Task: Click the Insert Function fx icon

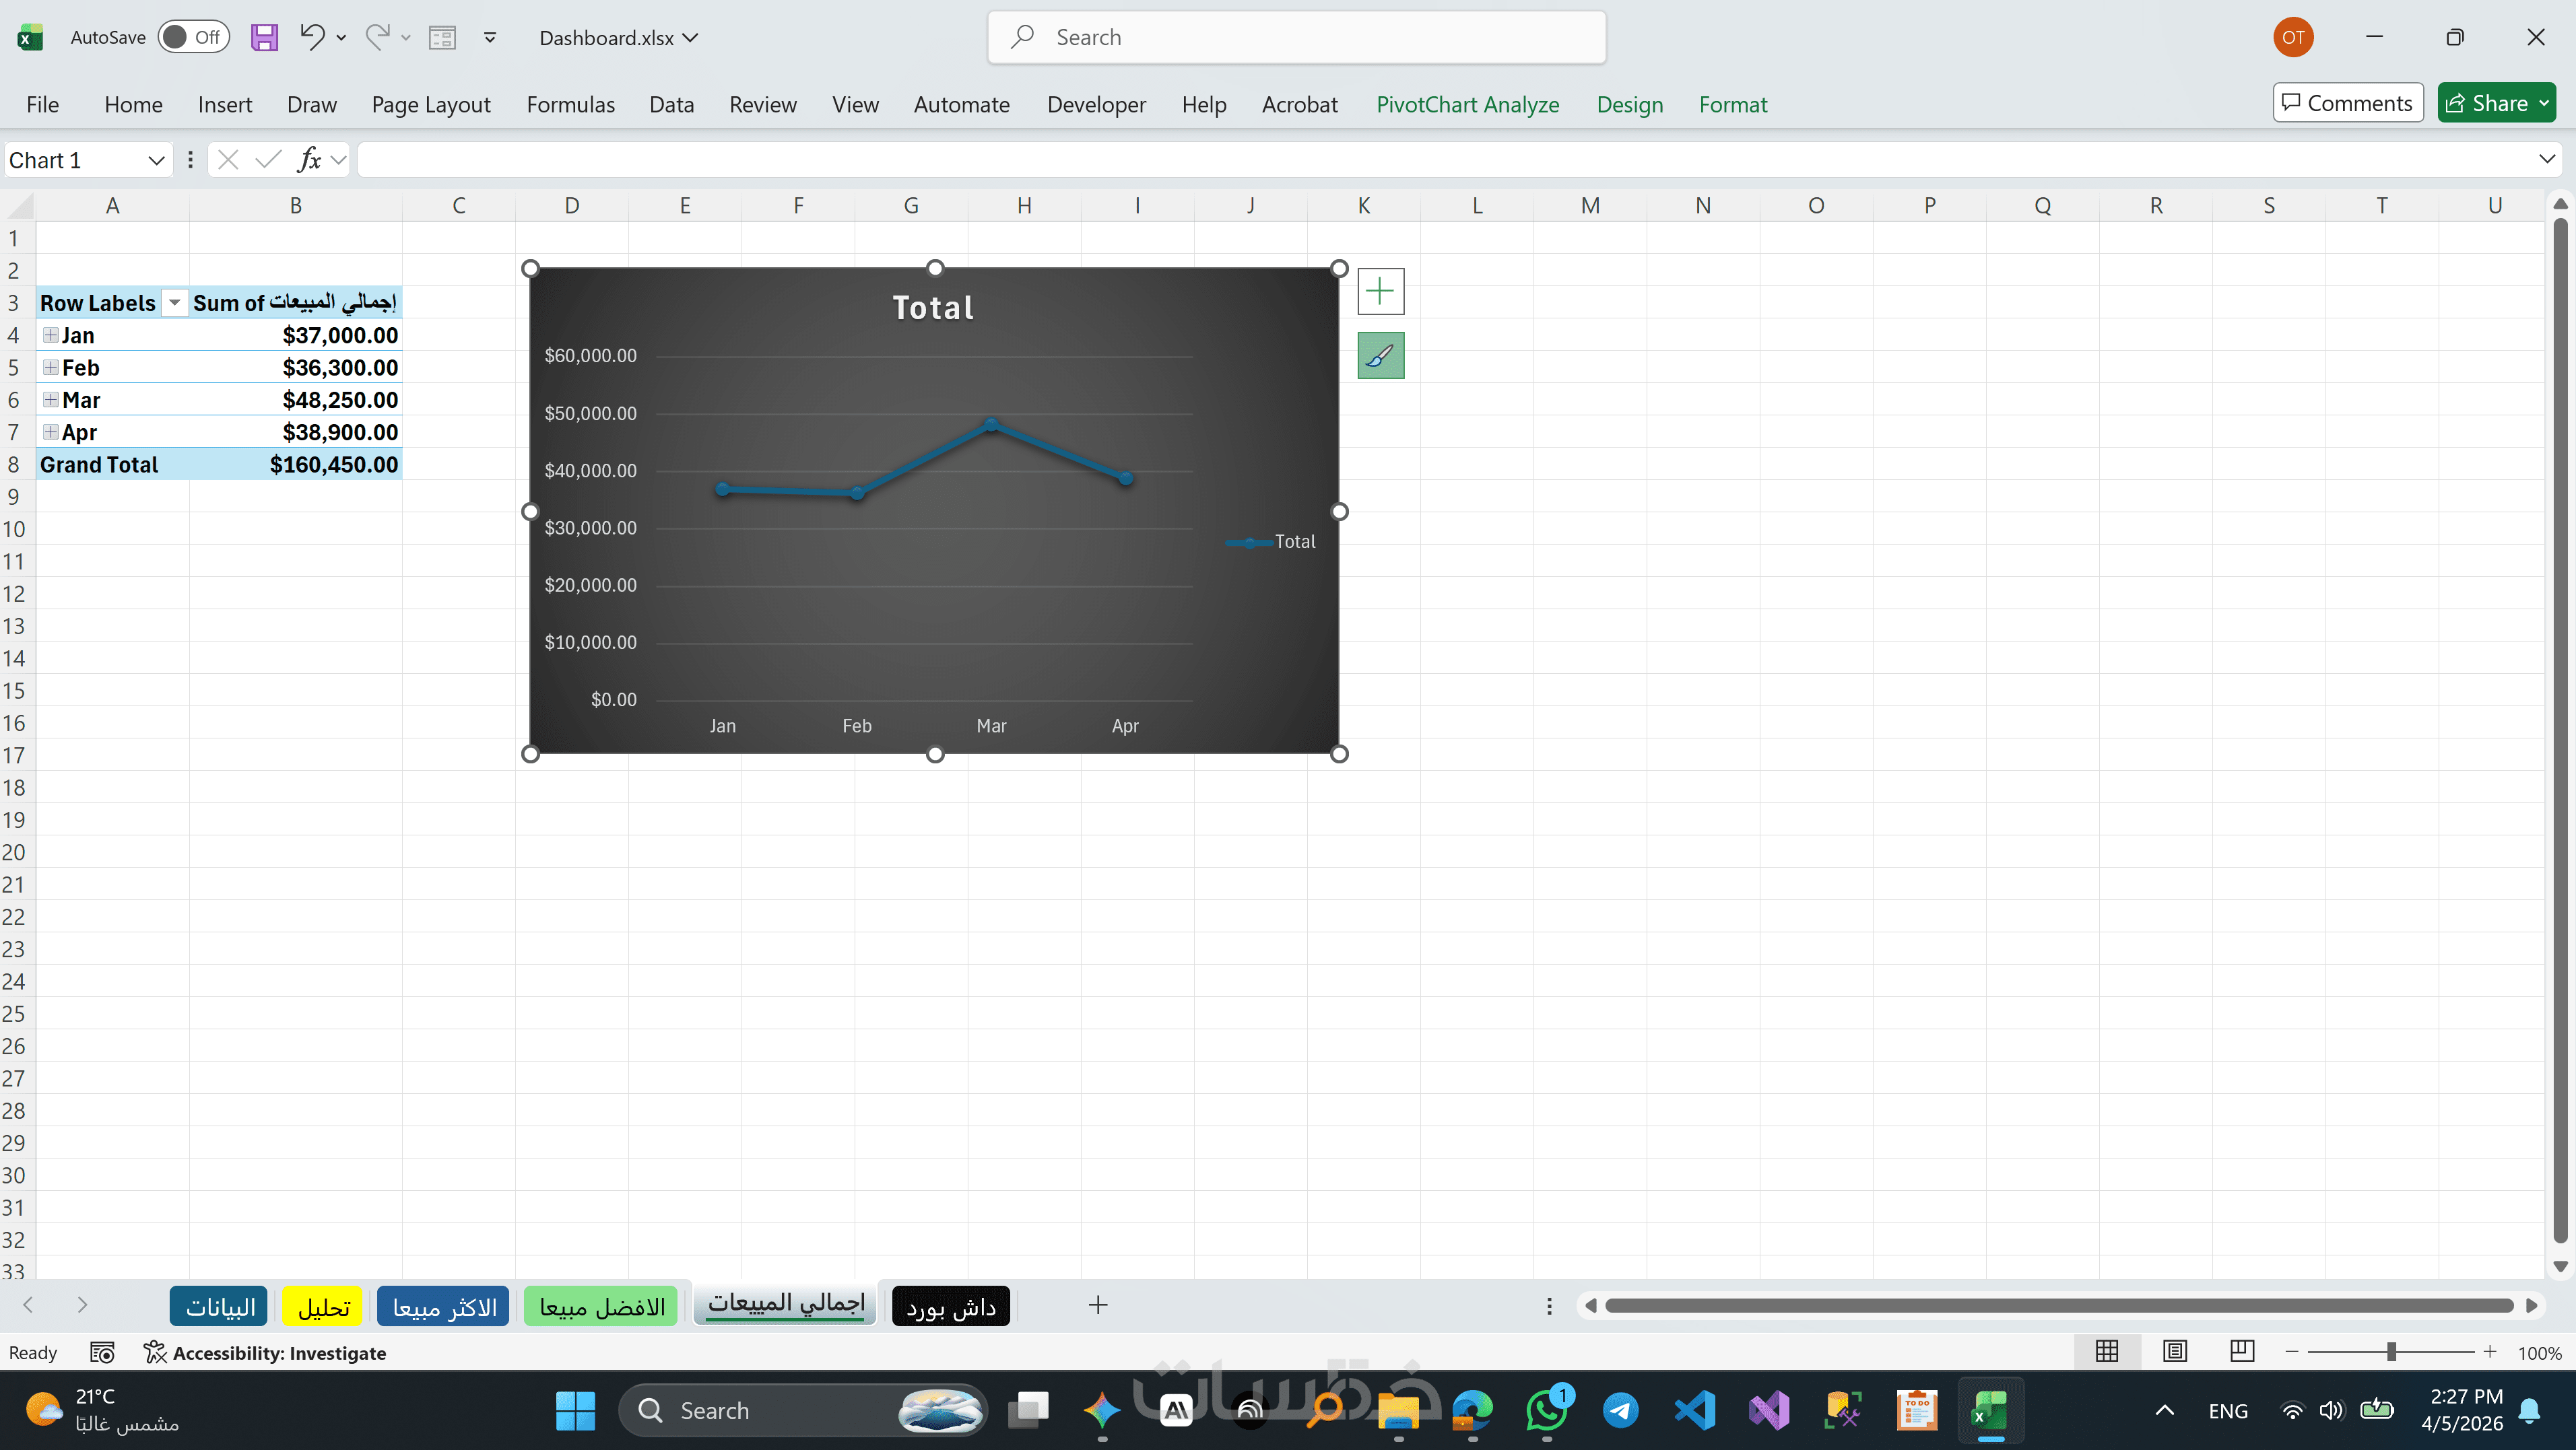Action: pyautogui.click(x=309, y=160)
